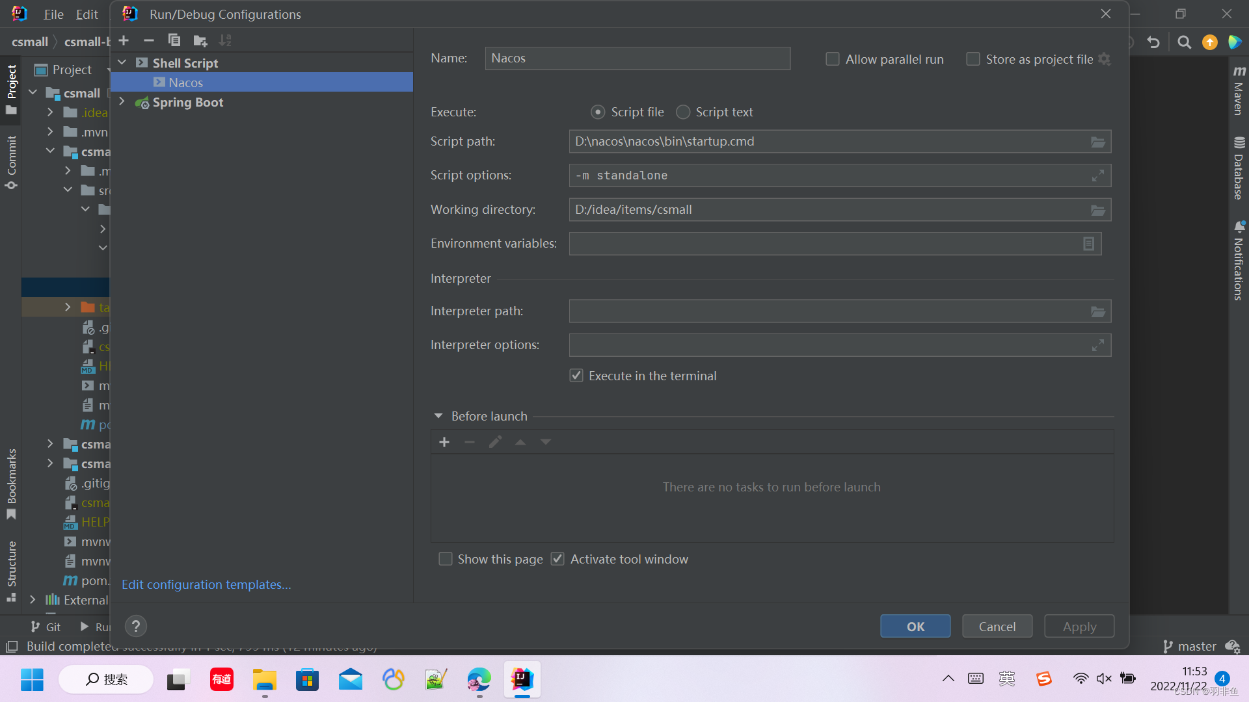Expand the .mvn folder
The image size is (1249, 702).
click(50, 131)
